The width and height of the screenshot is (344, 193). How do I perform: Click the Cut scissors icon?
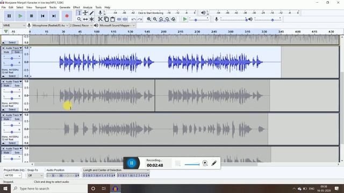100,19
